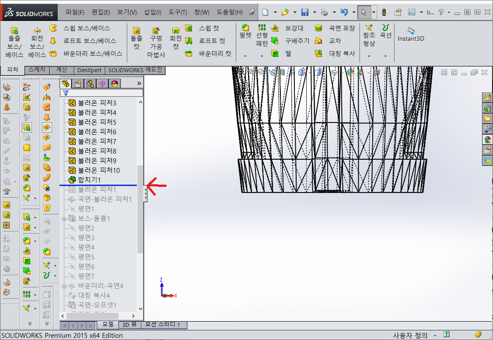Click the 대칭 복사 mirror tool
This screenshot has width=493, height=340.
point(335,53)
